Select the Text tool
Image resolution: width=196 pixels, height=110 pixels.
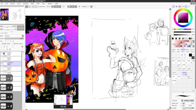[x=185, y=55]
